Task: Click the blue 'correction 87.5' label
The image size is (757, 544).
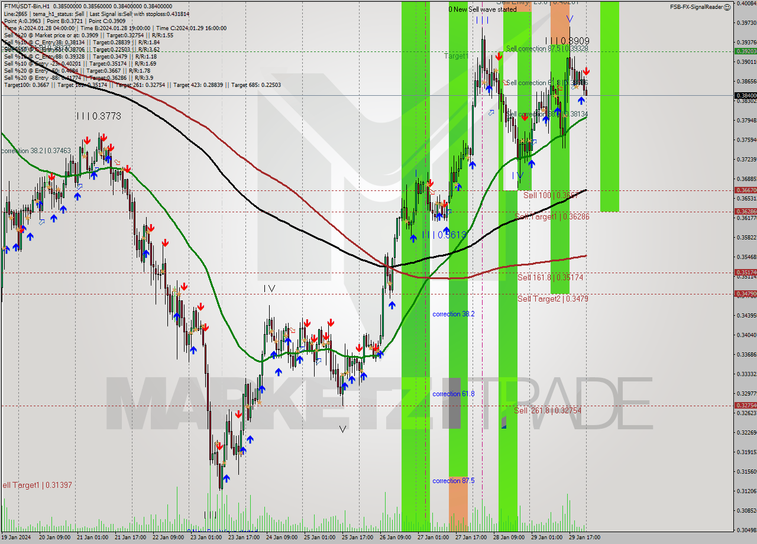Action: click(453, 481)
